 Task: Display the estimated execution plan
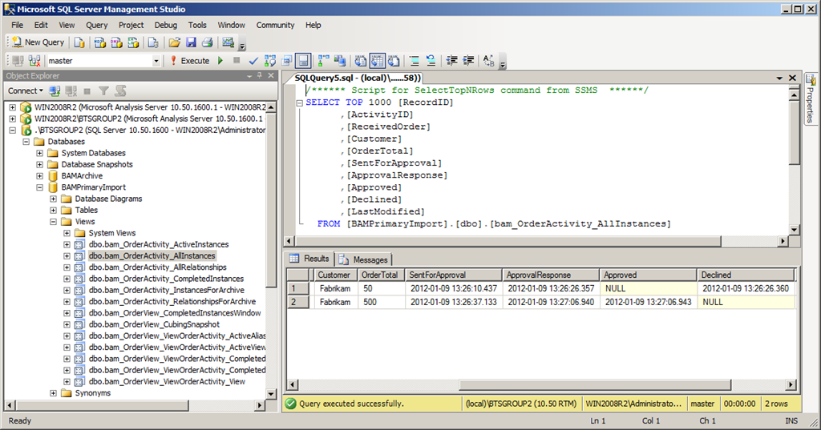269,61
